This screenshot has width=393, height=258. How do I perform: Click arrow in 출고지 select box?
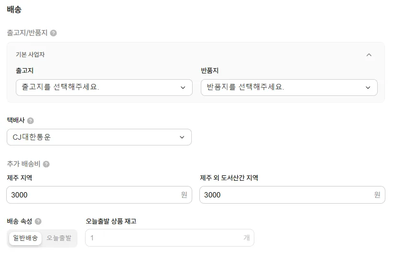click(x=183, y=87)
